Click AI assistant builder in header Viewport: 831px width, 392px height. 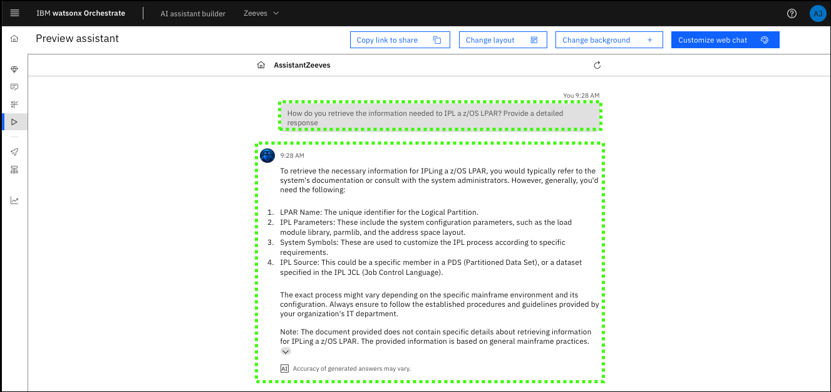tap(193, 13)
